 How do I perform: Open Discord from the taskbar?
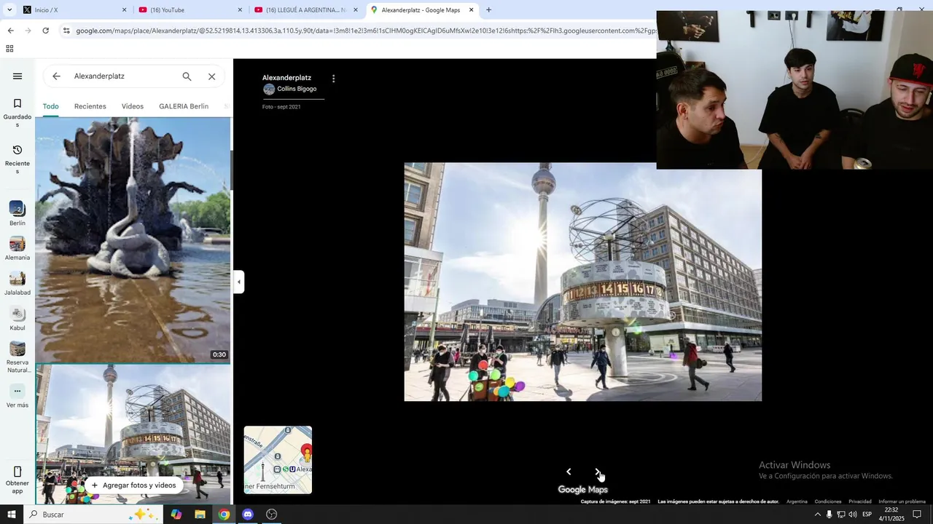tap(248, 515)
